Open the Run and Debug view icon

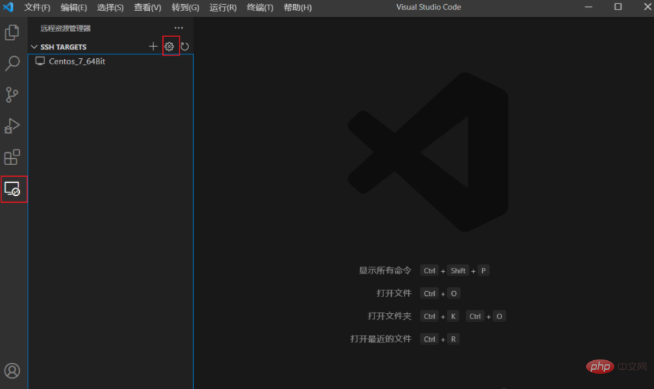coord(12,126)
